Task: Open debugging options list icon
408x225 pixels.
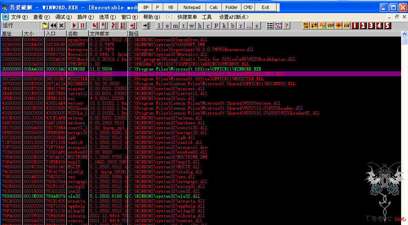Action: tap(270, 26)
